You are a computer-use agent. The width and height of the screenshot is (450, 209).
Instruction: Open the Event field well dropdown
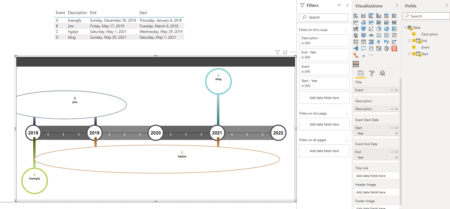click(392, 90)
